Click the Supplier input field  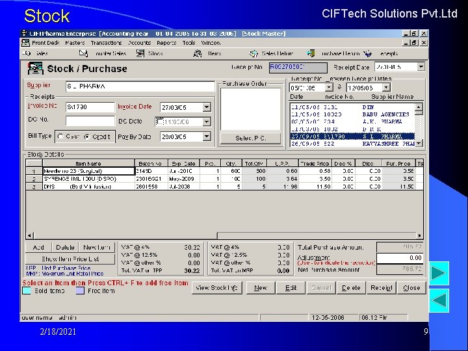click(x=140, y=86)
